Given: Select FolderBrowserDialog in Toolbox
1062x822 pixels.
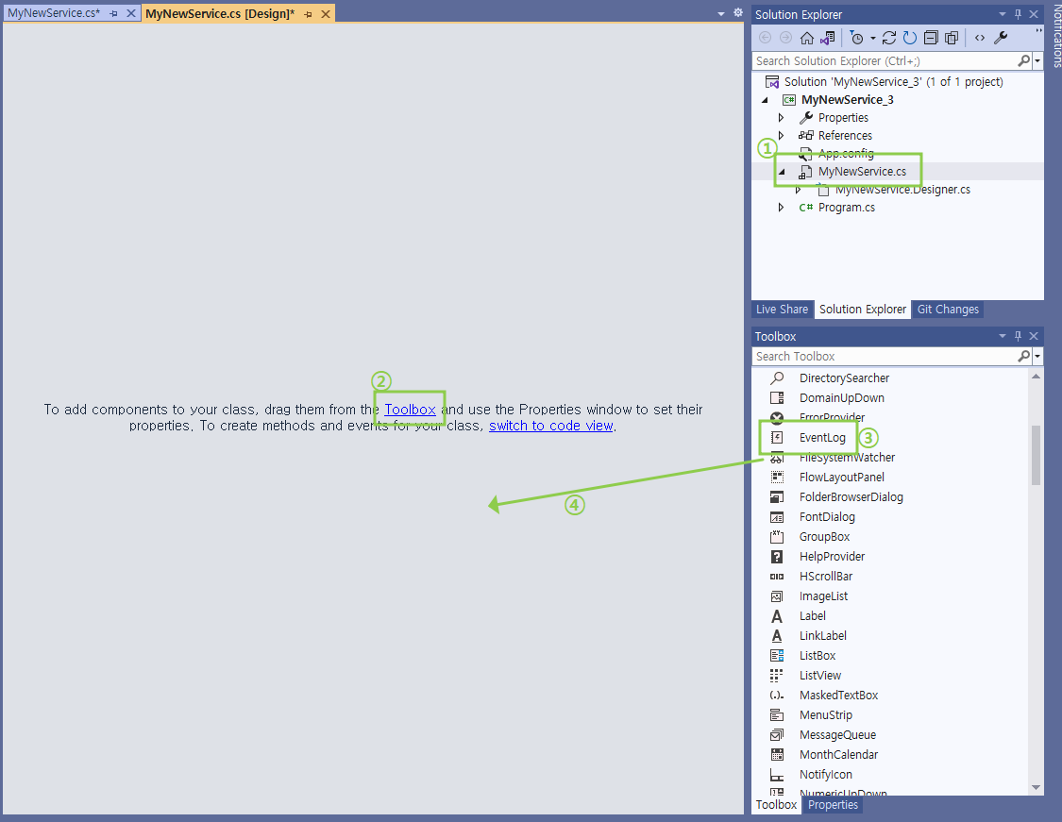Looking at the screenshot, I should (851, 497).
